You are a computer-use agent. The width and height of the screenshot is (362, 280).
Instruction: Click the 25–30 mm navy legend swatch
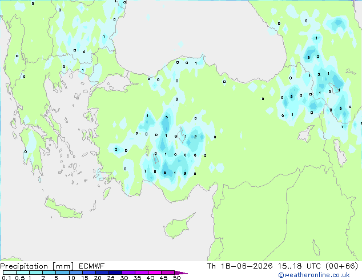point(115,273)
